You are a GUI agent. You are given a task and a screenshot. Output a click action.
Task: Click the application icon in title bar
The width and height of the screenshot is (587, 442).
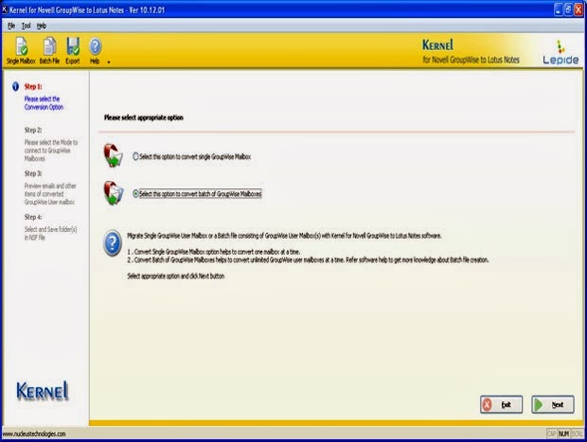pyautogui.click(x=5, y=9)
